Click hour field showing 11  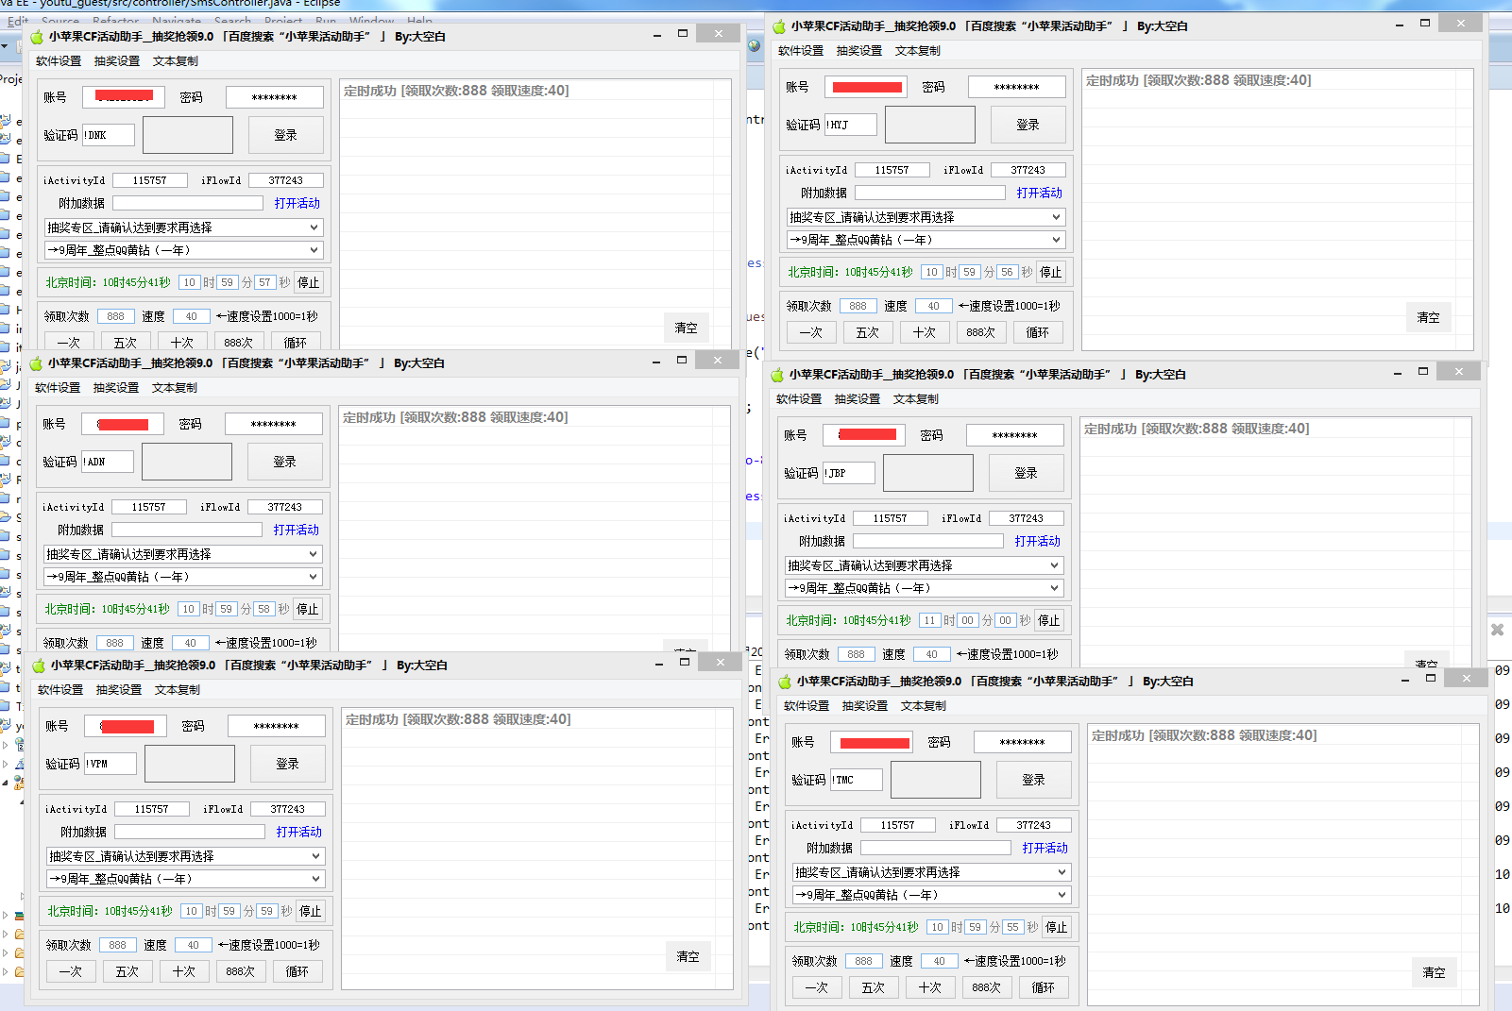[x=930, y=620]
